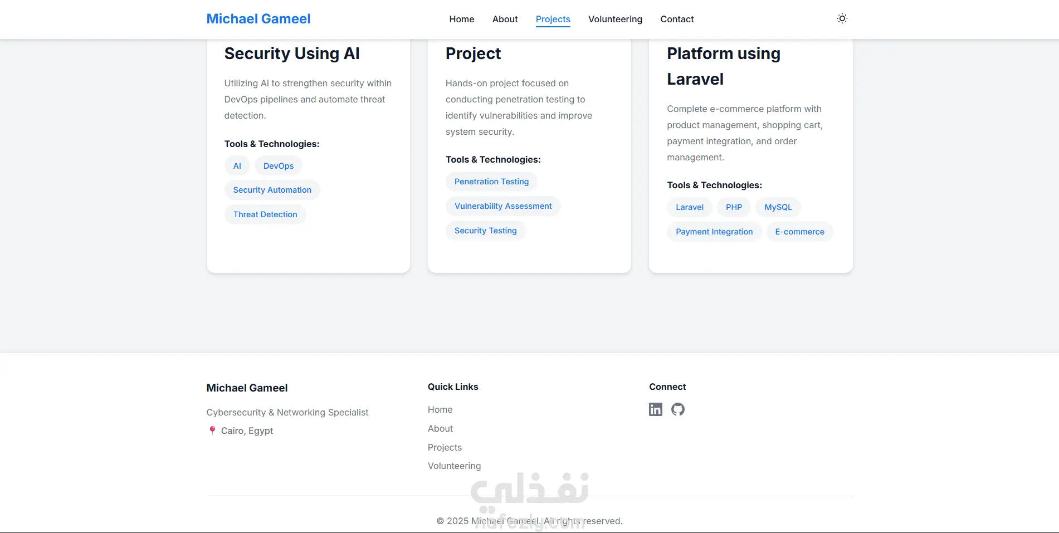
Task: Click the Penetration Testing tag
Action: pos(491,182)
